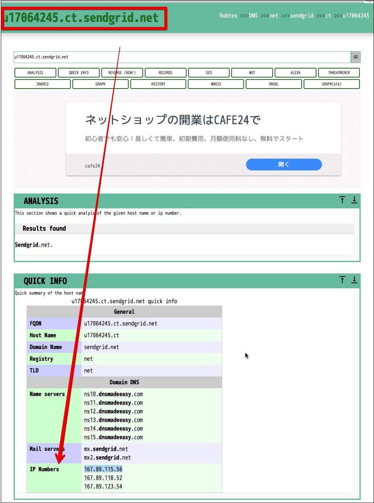Viewport: 374px width, 503px height.
Task: Follow the ns10.dnsmadeeasy.com name server link
Action: click(x=113, y=394)
